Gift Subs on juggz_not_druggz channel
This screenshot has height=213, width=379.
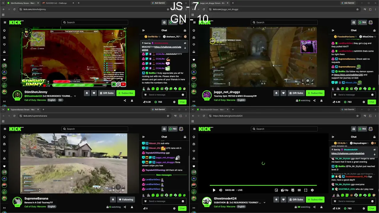(x=296, y=93)
